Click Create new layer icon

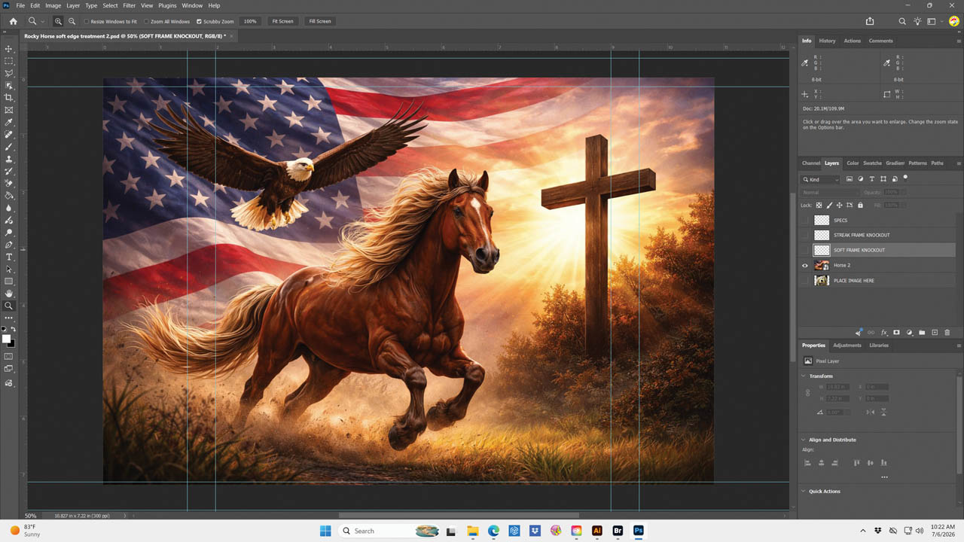tap(935, 333)
